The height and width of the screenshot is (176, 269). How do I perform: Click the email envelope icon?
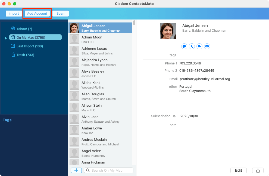[x=207, y=46]
